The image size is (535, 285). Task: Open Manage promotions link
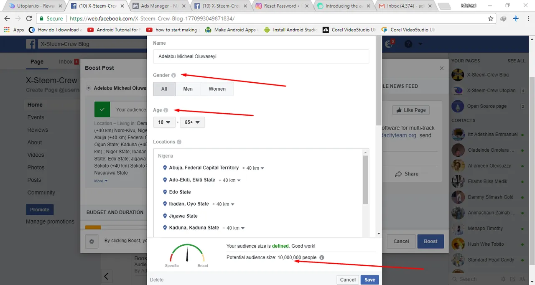click(x=50, y=221)
